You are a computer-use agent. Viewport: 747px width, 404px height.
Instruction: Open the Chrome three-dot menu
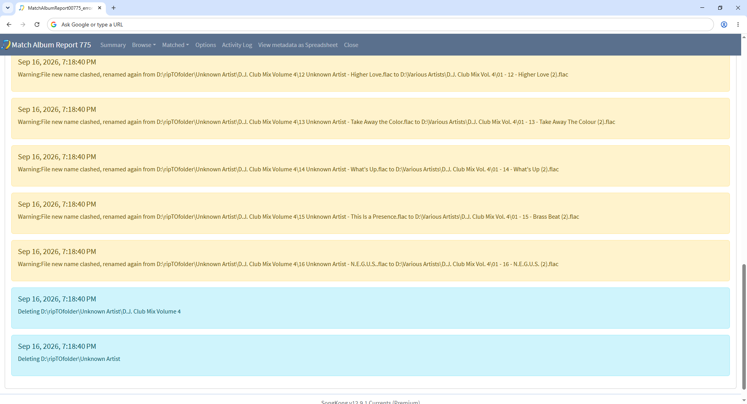(x=738, y=24)
